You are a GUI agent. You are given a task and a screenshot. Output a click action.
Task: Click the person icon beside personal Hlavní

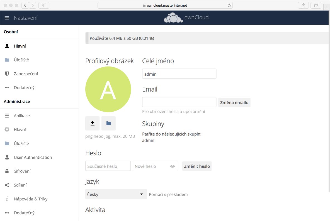tap(7, 46)
